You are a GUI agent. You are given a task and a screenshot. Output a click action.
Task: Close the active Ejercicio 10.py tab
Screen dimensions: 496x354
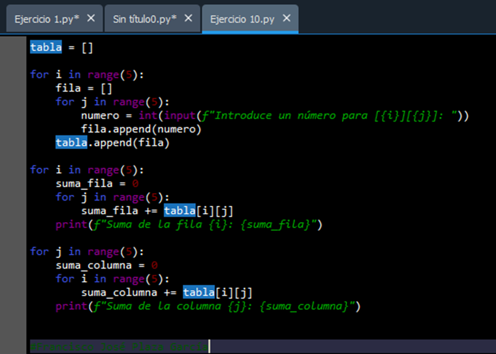[x=286, y=19]
